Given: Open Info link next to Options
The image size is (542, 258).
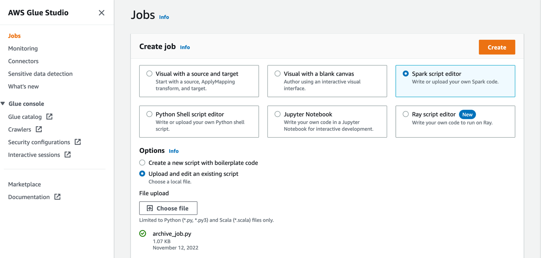Looking at the screenshot, I should pos(173,151).
